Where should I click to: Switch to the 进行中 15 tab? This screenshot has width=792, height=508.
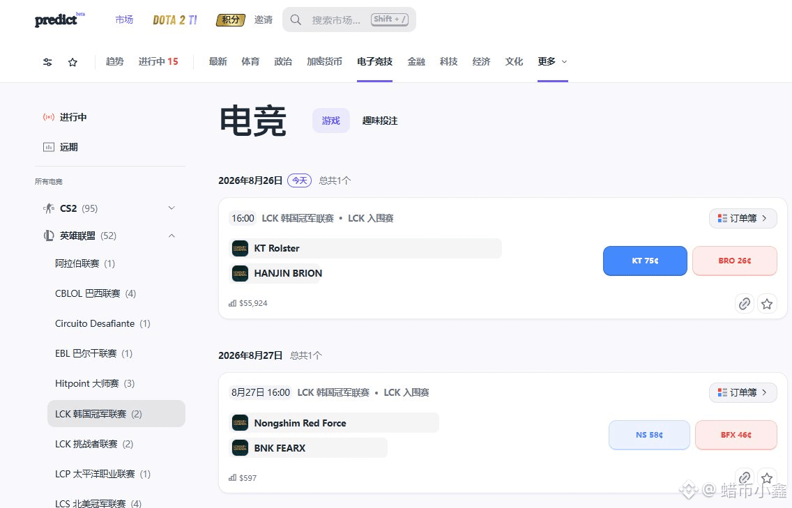(158, 61)
